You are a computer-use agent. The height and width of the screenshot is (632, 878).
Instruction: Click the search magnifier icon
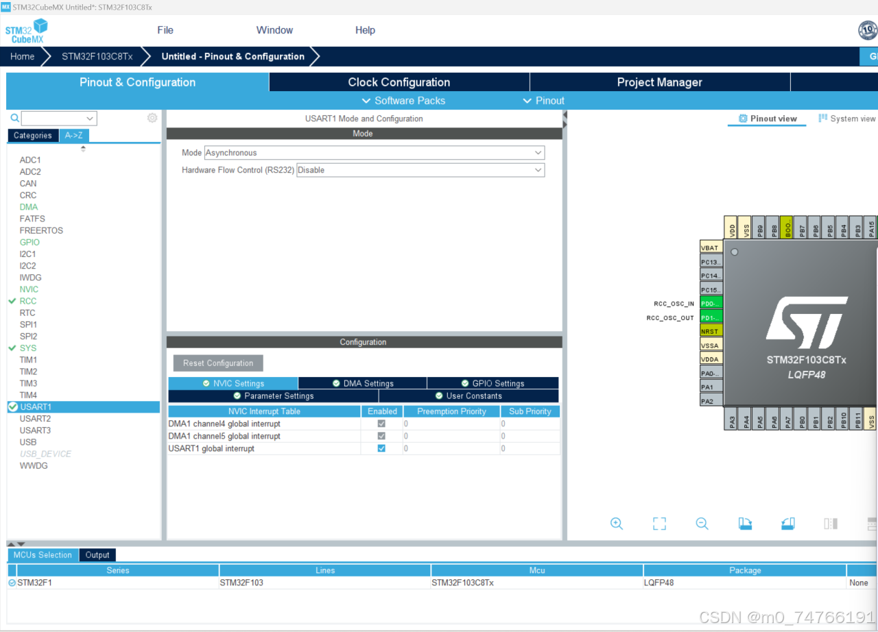click(x=14, y=118)
